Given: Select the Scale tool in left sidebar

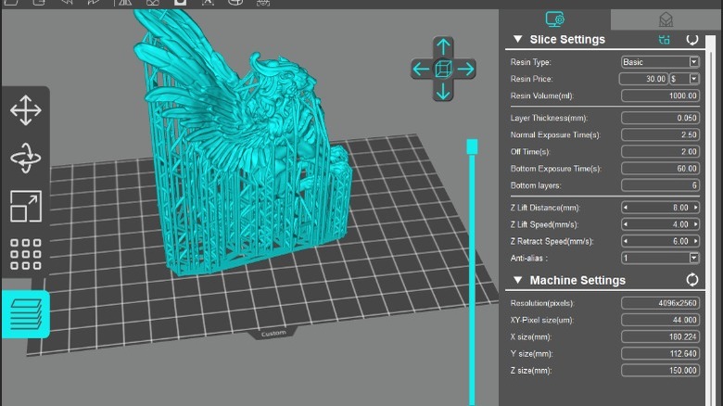Looking at the screenshot, I should (x=25, y=206).
